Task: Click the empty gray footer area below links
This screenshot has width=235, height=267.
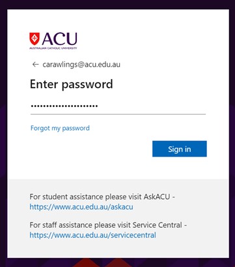Action: click(118, 249)
